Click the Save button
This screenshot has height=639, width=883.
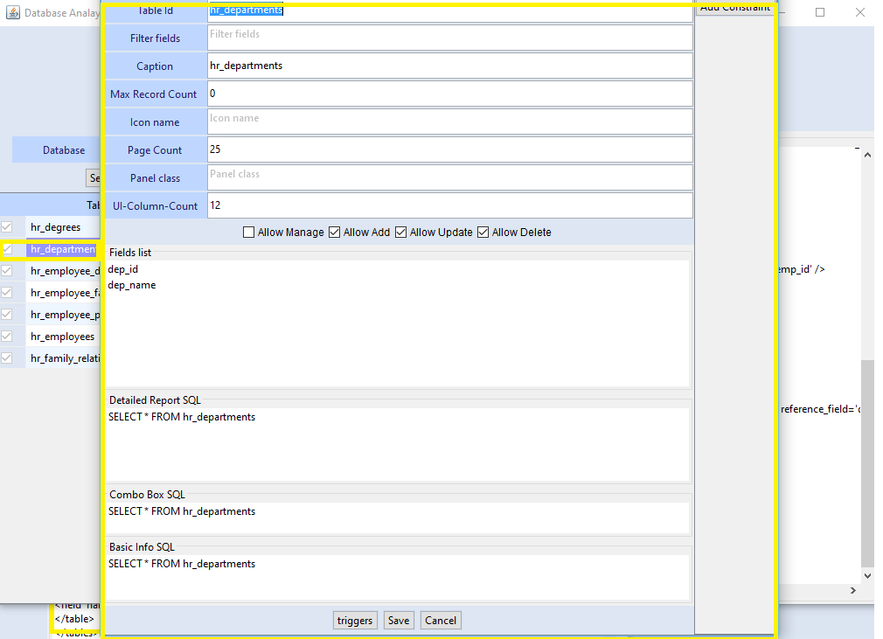click(x=399, y=621)
